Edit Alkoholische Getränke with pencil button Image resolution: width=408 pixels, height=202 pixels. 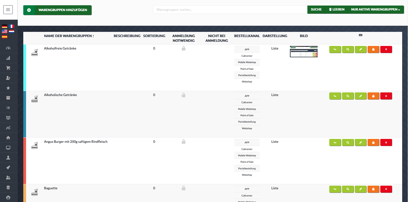pos(361,96)
